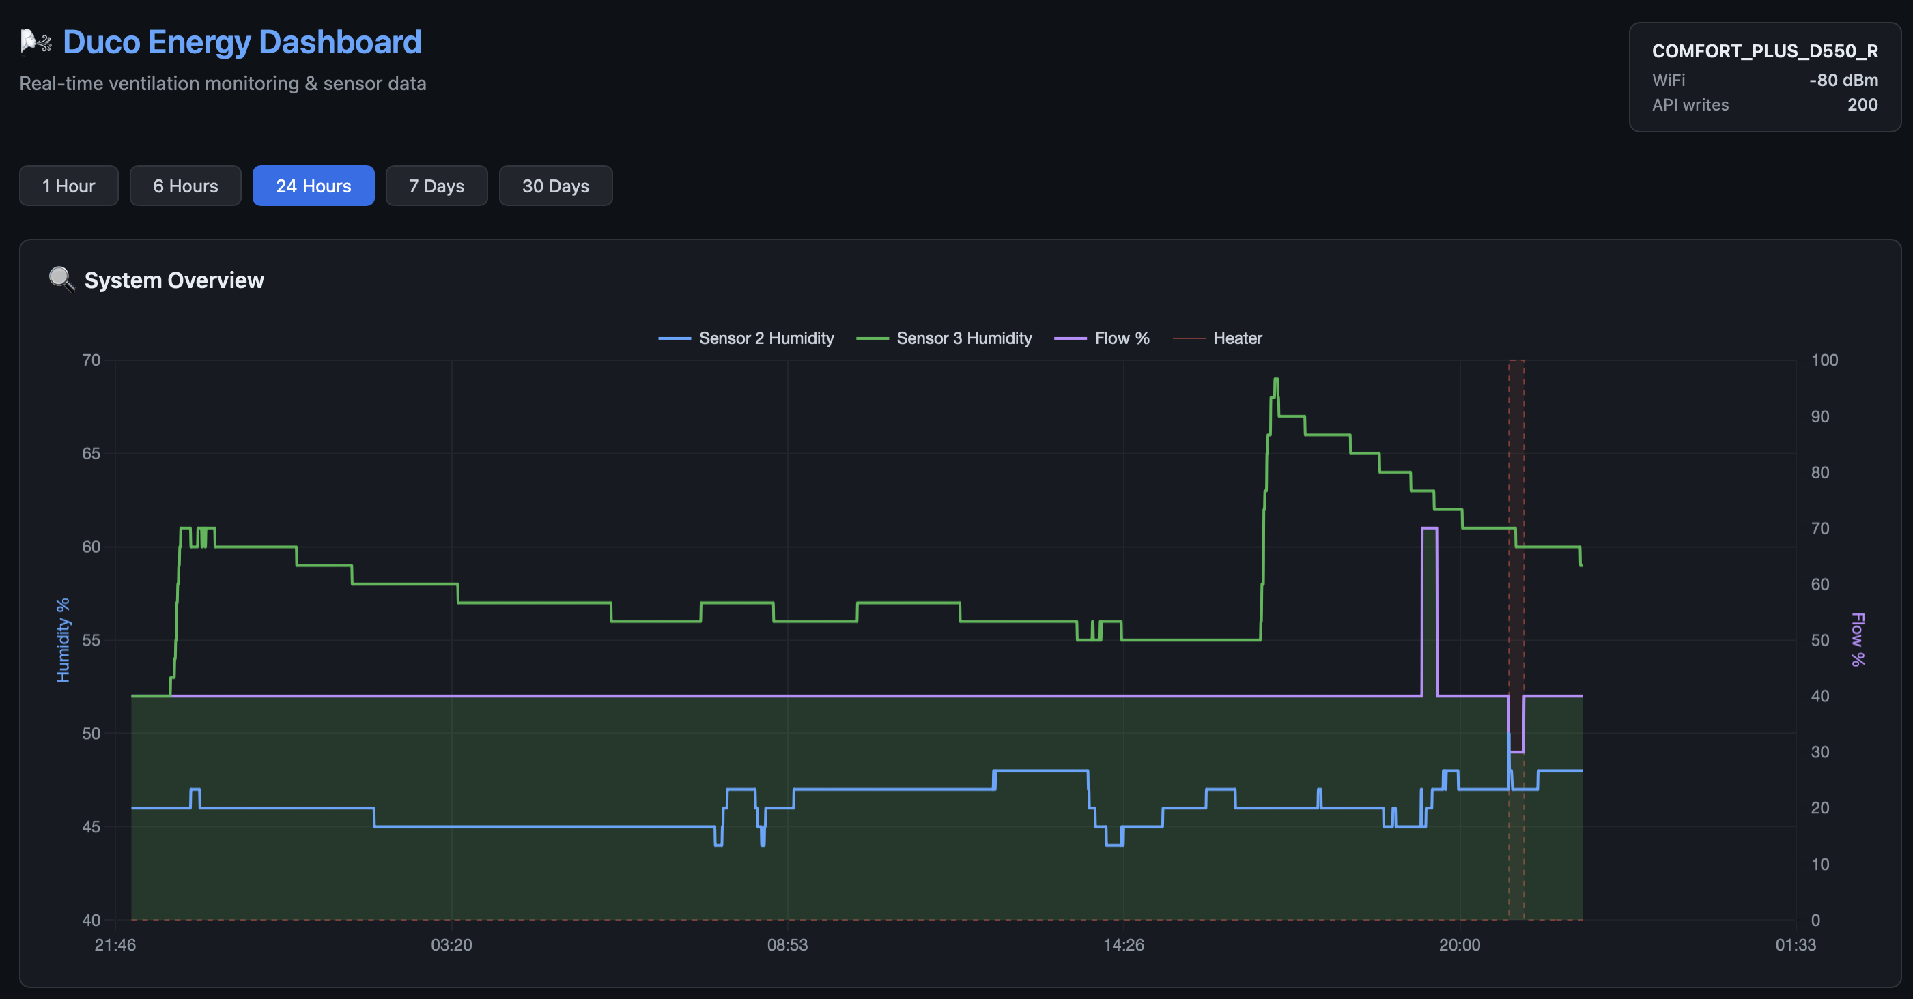Toggle the Heater legend label

pyautogui.click(x=1237, y=338)
